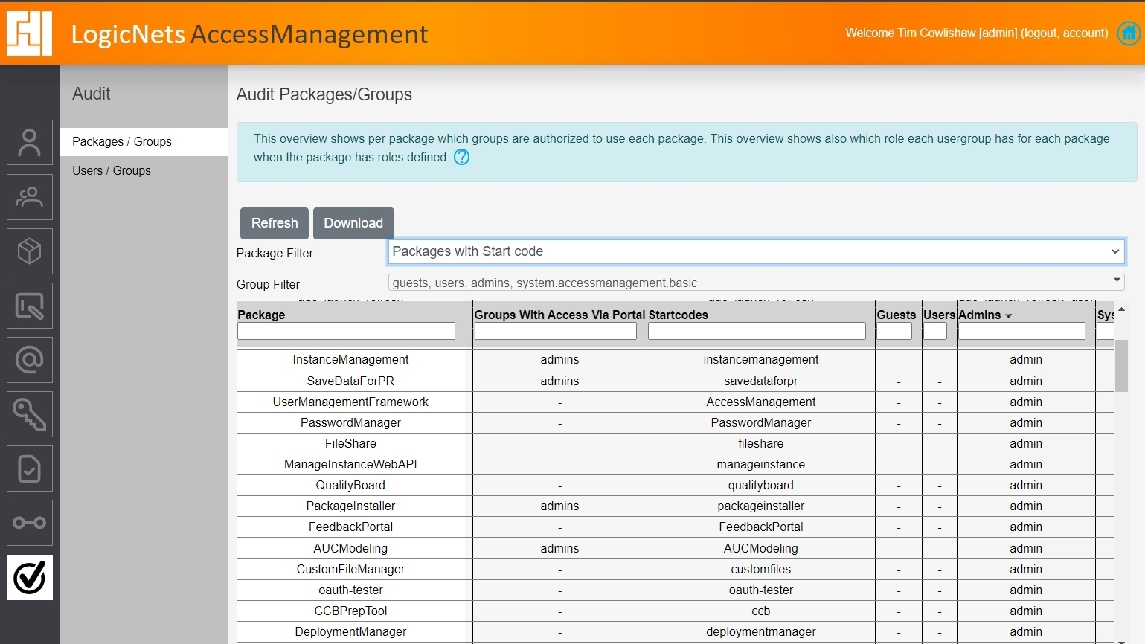Open the Group Filter dropdown
1145x644 pixels.
click(x=756, y=283)
